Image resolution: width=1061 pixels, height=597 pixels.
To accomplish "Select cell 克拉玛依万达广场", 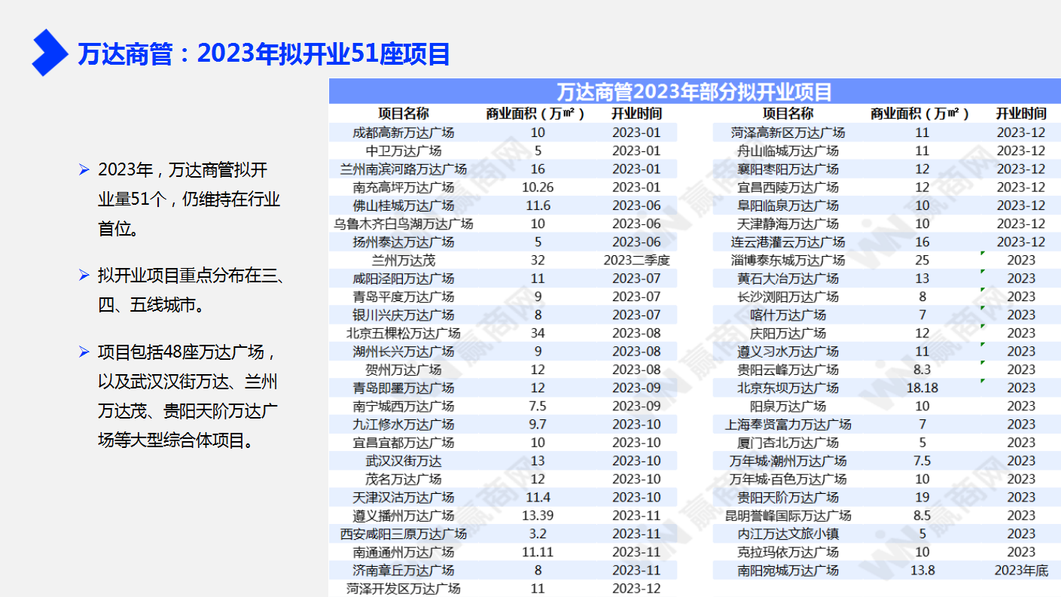I will [x=788, y=552].
